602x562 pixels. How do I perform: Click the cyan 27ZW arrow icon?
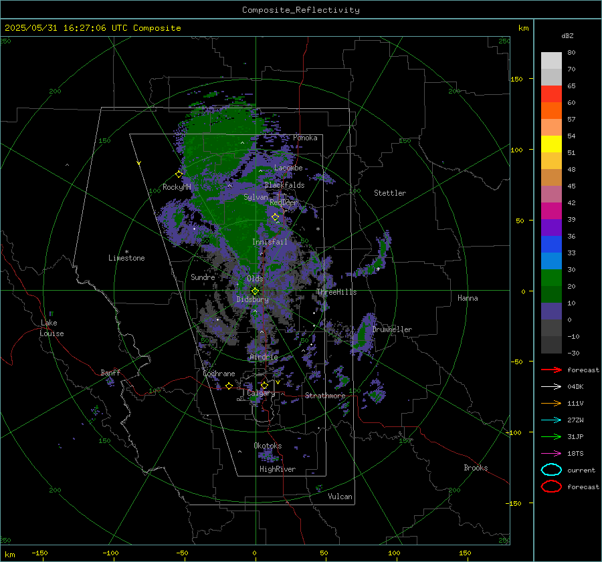coord(551,420)
